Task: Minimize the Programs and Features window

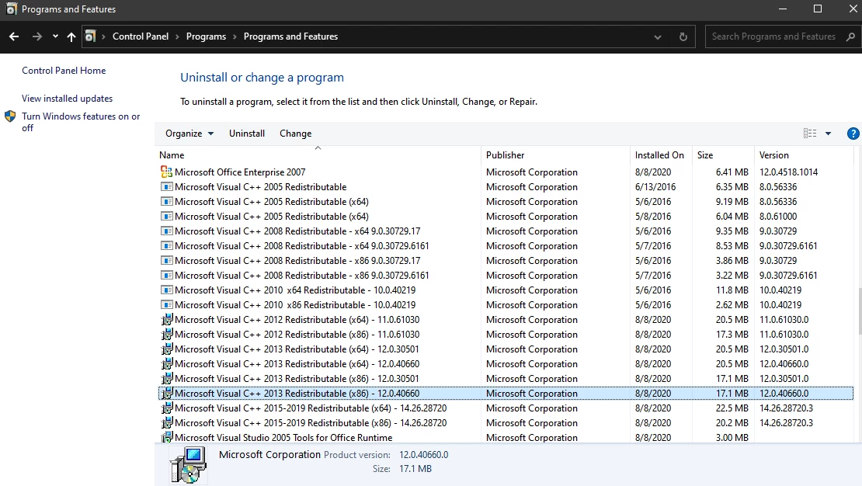Action: coord(783,9)
